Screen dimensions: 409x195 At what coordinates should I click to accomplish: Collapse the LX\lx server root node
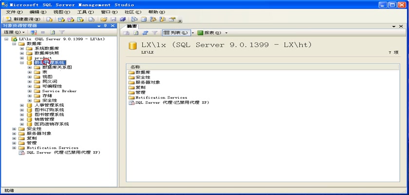point(6,39)
